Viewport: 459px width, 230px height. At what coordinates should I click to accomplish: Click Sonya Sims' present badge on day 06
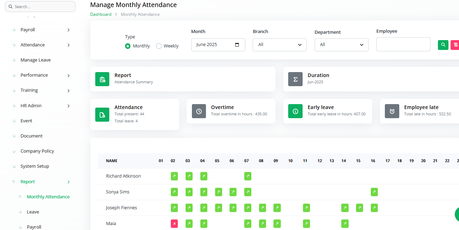(233, 192)
